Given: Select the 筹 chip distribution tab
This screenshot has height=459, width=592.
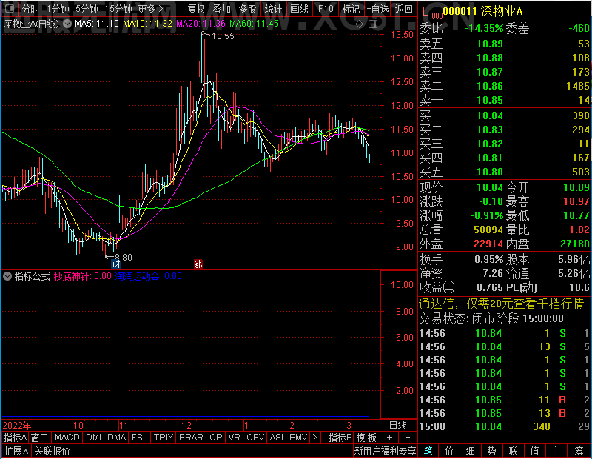Looking at the screenshot, I should 579,451.
